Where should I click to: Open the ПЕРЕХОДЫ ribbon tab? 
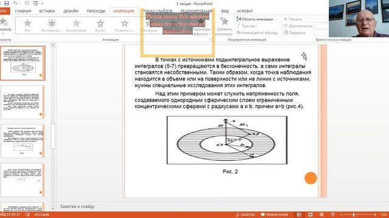[96, 11]
